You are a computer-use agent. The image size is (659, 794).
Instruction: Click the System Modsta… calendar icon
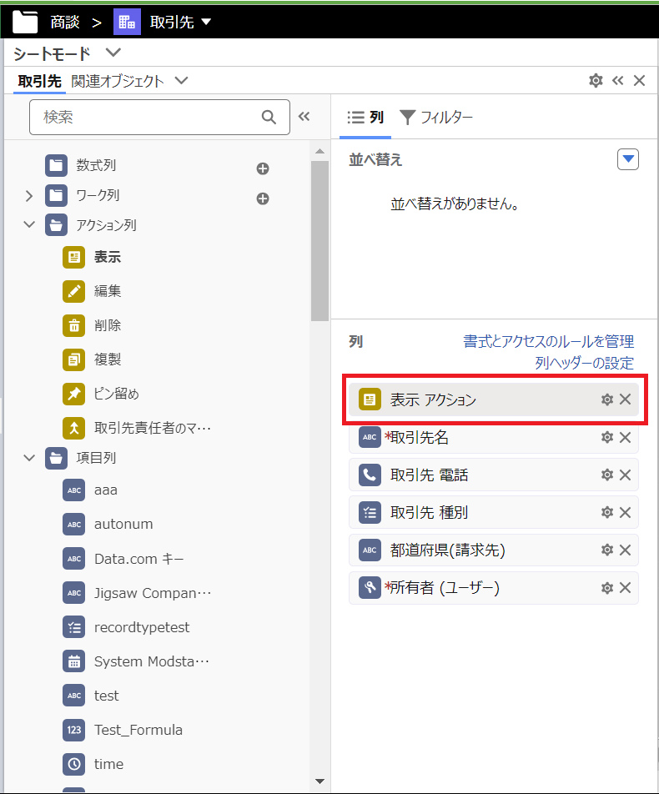(x=74, y=661)
